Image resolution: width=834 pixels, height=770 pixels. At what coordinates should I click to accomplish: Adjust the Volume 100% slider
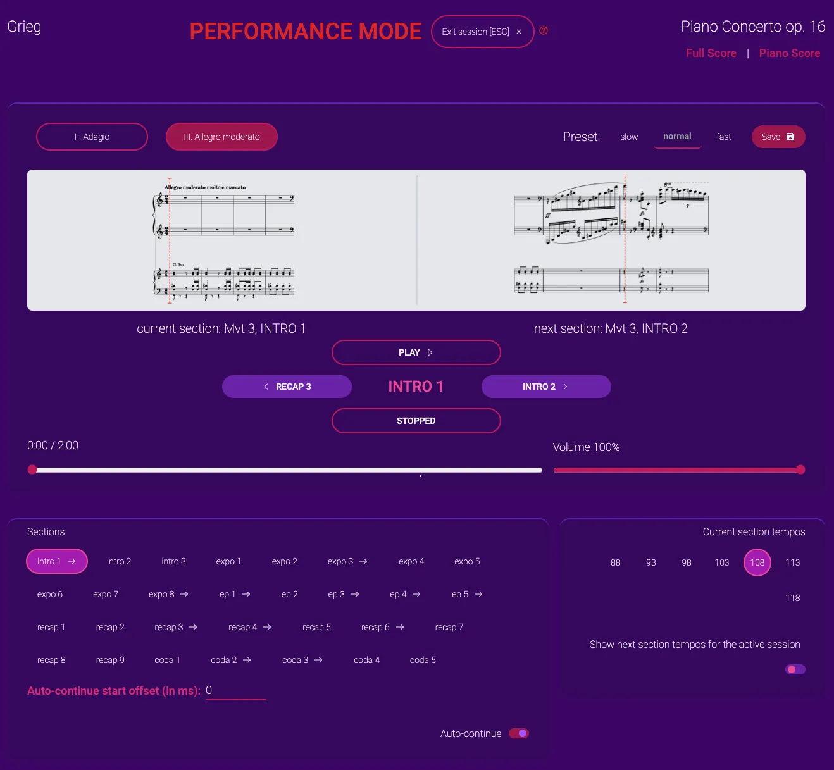click(678, 470)
